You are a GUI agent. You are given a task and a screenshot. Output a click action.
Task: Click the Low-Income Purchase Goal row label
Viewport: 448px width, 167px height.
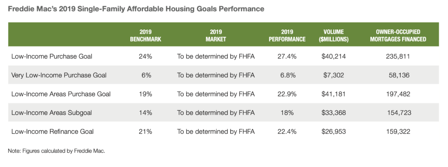pos(52,56)
